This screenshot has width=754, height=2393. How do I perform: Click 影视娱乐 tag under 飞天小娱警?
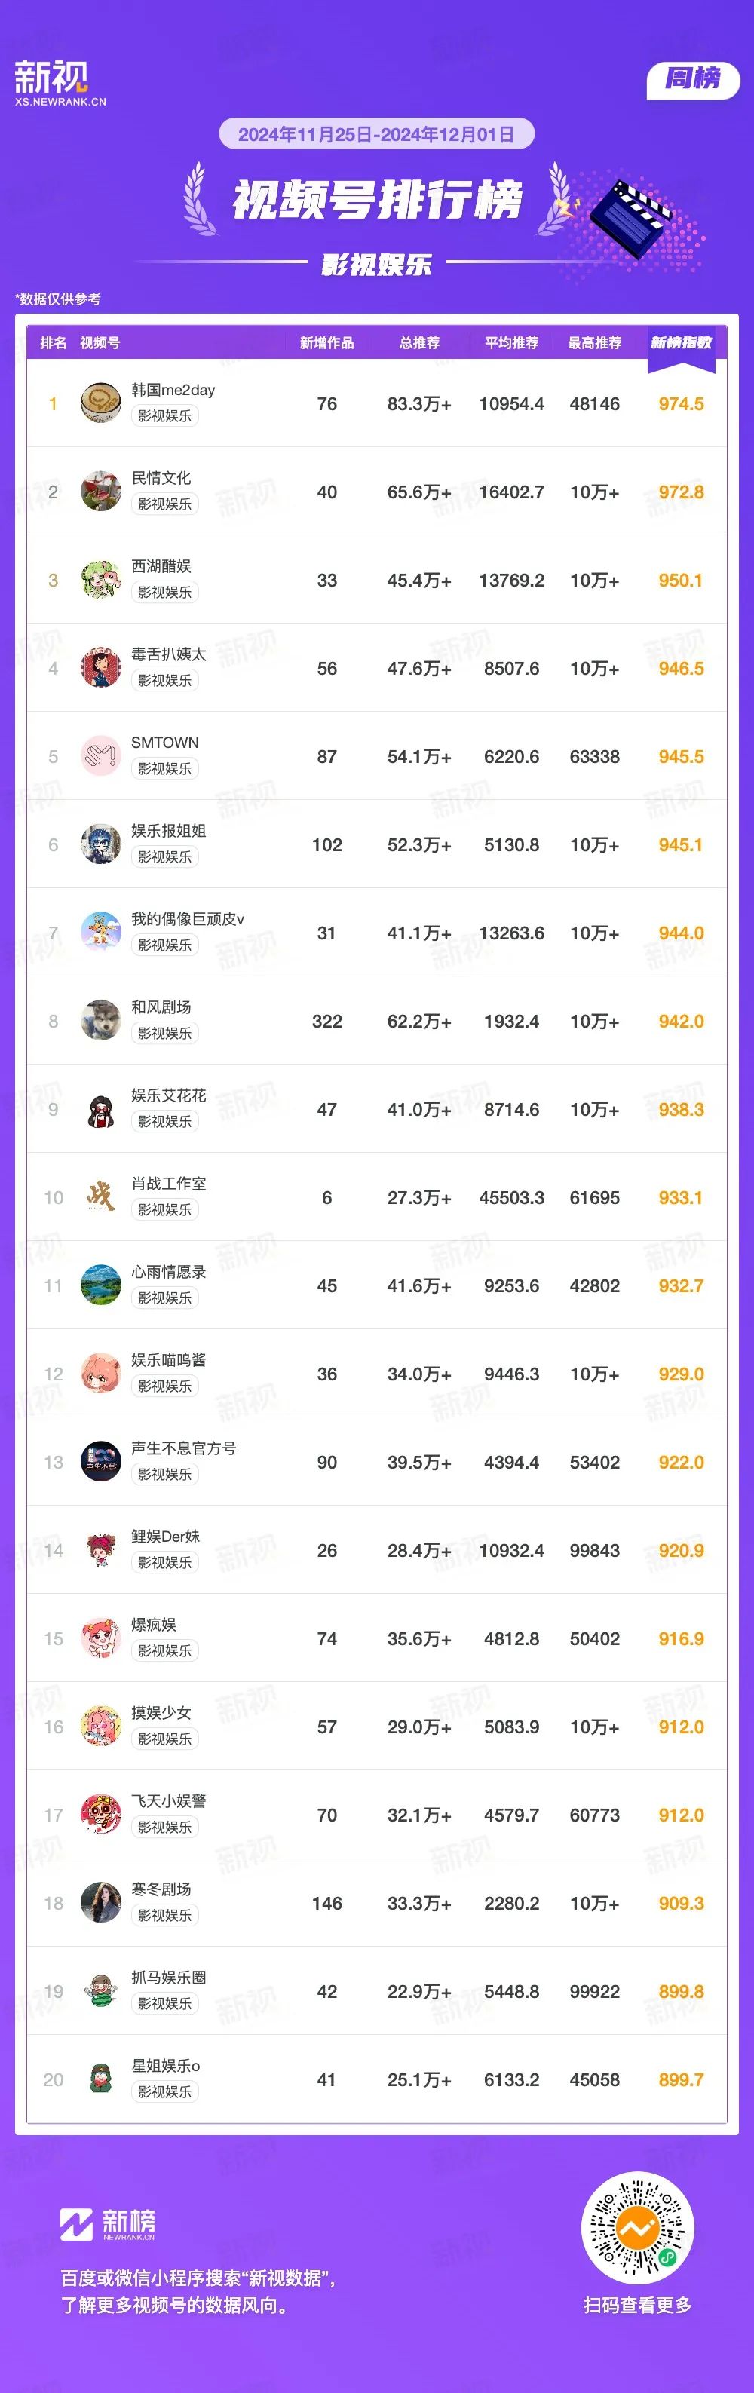[165, 1828]
